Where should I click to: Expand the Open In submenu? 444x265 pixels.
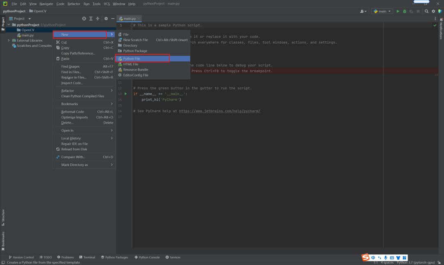(x=84, y=131)
